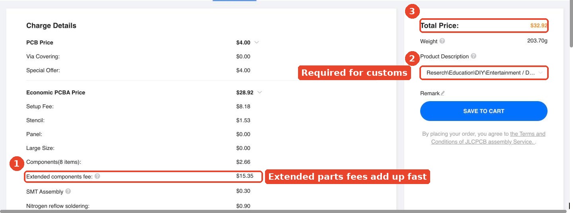Click the red annotation badge numbered 3
The height and width of the screenshot is (213, 573).
click(x=412, y=12)
